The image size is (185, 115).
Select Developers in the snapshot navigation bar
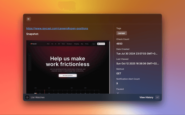click(69, 44)
